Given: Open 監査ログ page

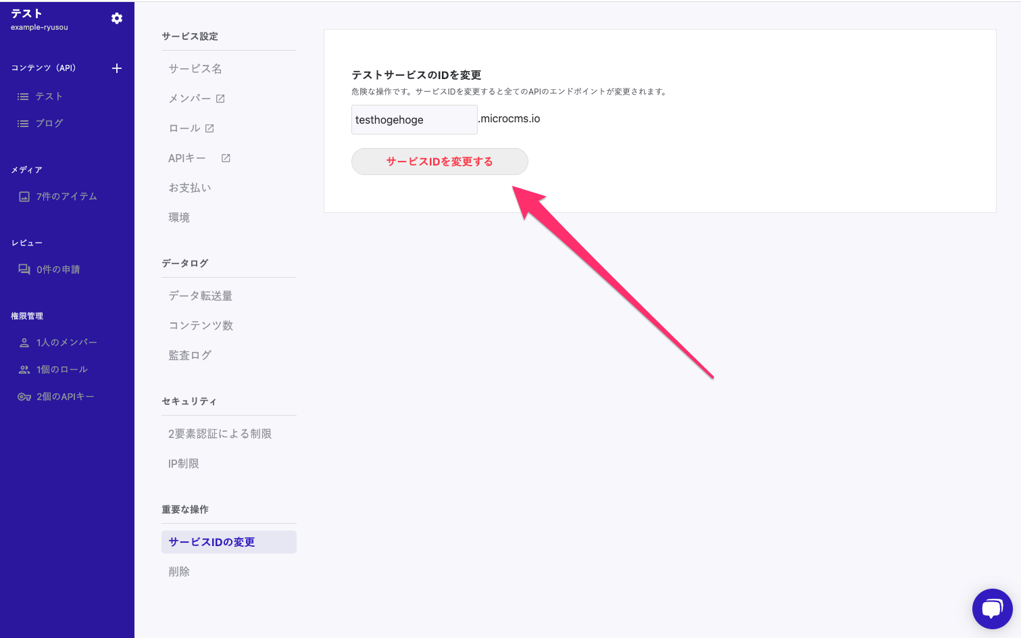Looking at the screenshot, I should pos(190,355).
